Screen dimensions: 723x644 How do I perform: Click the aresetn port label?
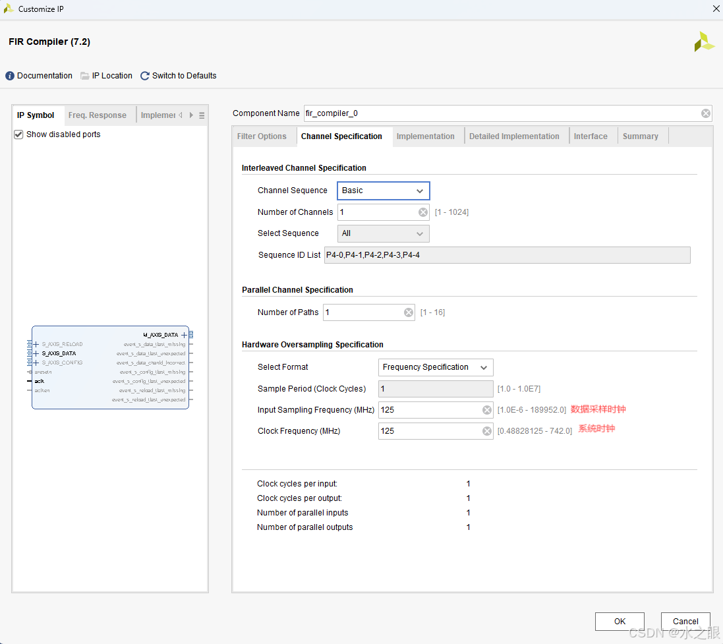point(43,372)
